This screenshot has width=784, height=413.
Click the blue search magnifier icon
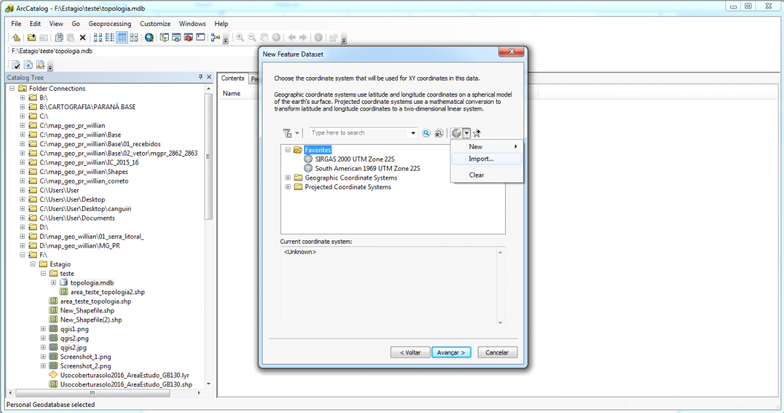point(426,133)
